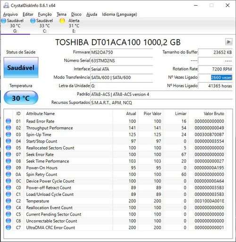Click status orb for Spin-Up Time

(8, 134)
